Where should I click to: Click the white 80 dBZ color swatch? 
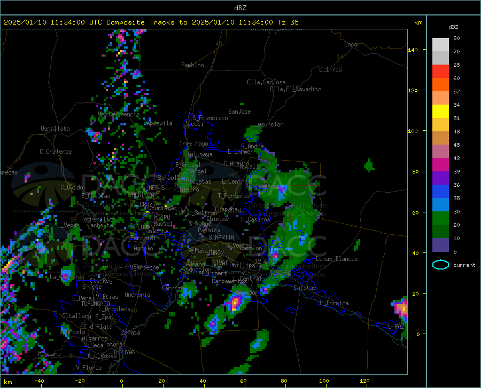440,44
